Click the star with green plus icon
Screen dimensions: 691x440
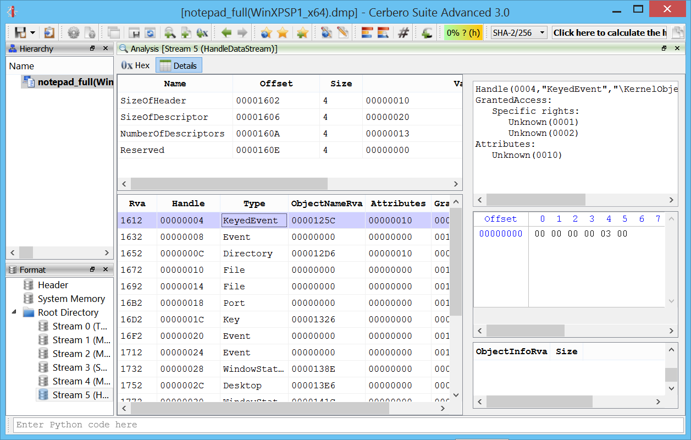tap(302, 32)
